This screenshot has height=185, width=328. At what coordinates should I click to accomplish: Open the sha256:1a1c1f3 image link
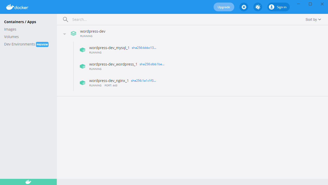pyautogui.click(x=143, y=81)
